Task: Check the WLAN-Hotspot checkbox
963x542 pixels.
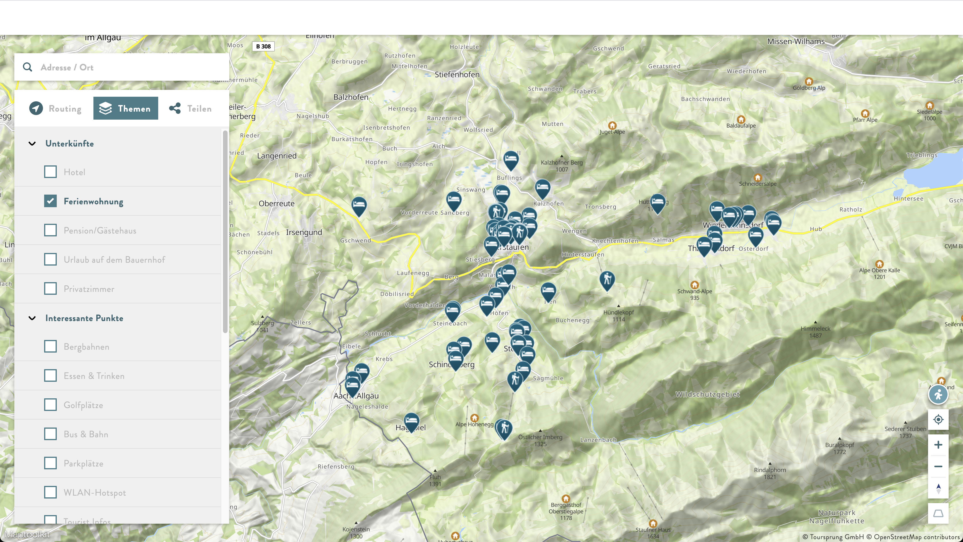Action: 50,492
